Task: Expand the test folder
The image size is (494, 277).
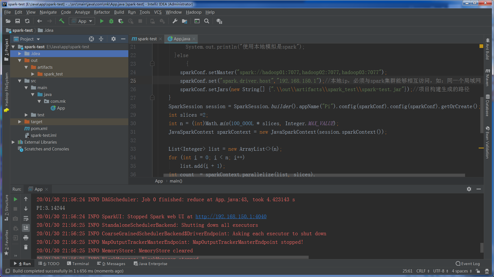Action: point(26,115)
